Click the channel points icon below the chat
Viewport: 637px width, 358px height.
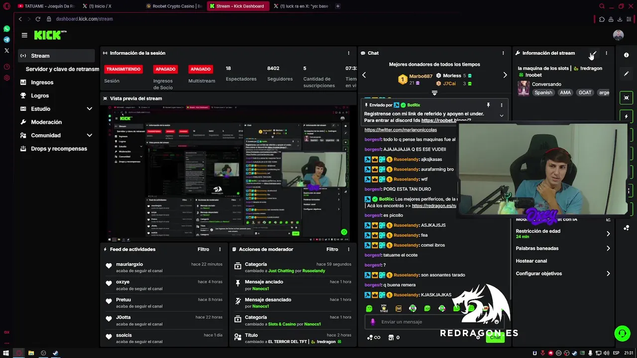(373, 338)
